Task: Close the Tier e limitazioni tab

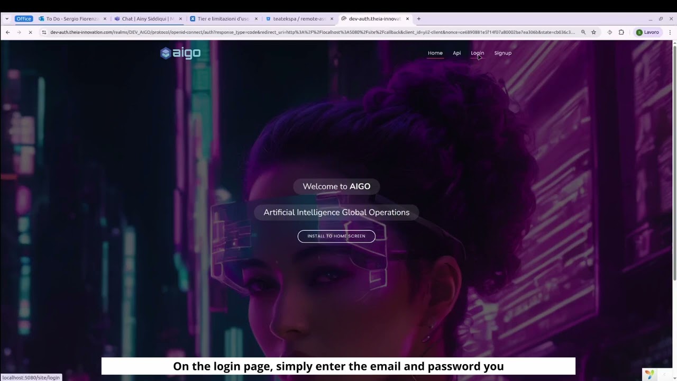Action: [x=256, y=19]
